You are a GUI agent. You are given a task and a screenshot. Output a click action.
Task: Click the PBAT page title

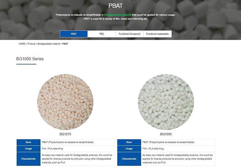pos(116,6)
